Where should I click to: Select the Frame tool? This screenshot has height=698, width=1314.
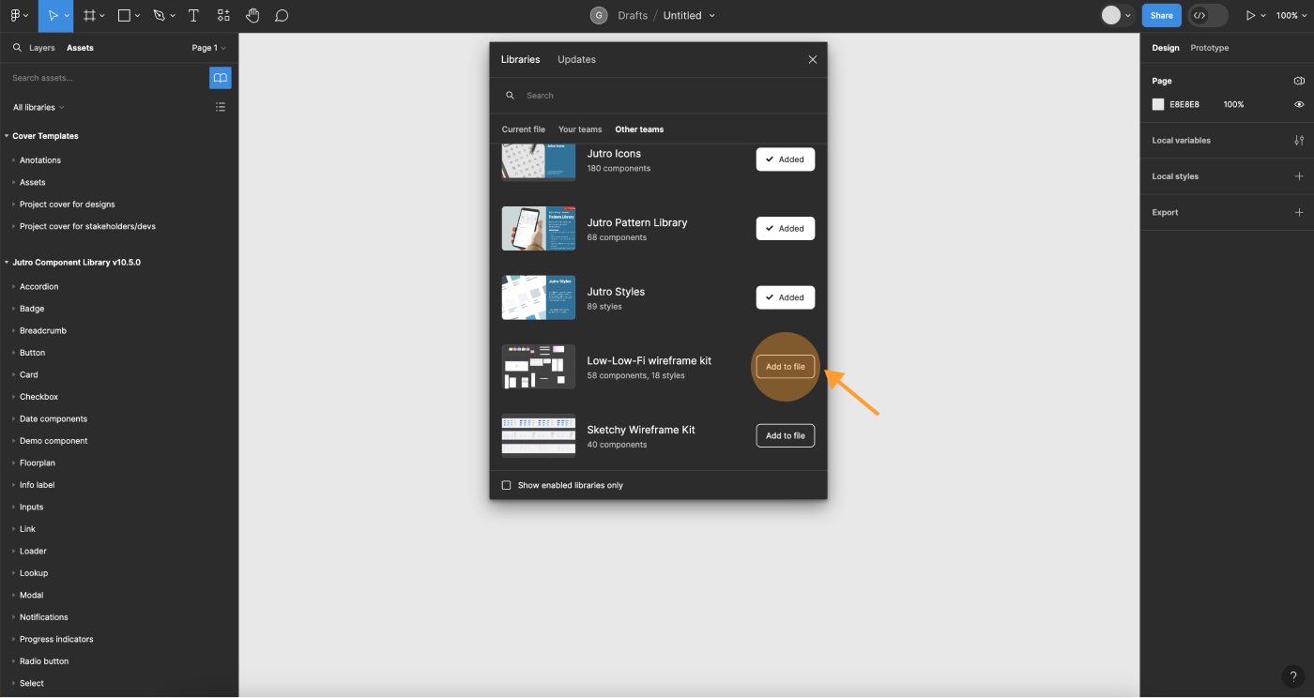89,16
